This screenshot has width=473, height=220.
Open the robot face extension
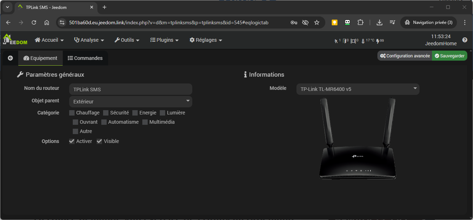(x=347, y=22)
